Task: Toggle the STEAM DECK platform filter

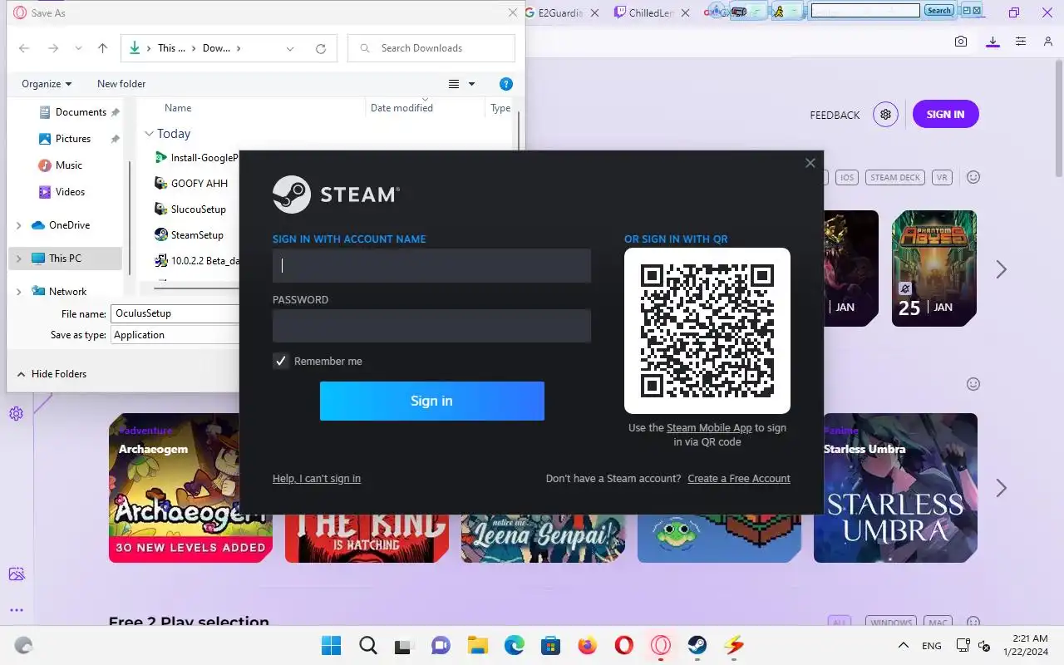Action: pos(895,177)
